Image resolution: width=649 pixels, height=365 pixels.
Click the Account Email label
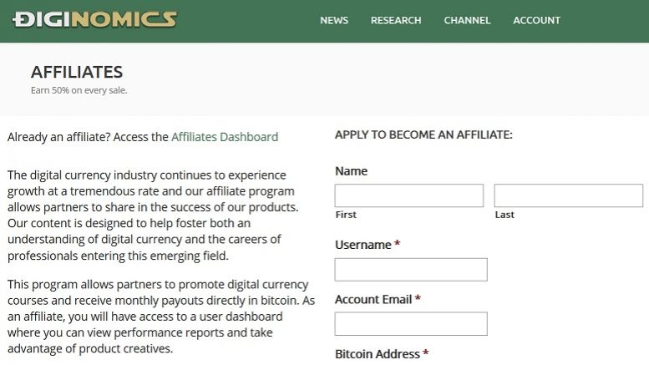pyautogui.click(x=373, y=299)
